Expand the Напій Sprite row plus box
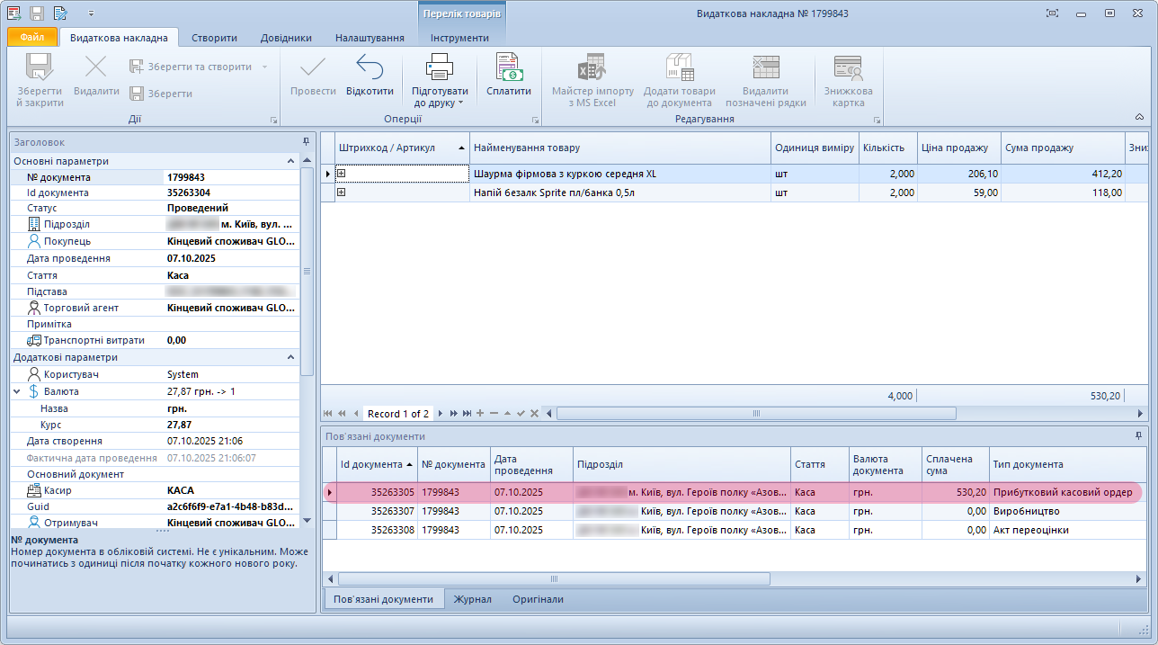The width and height of the screenshot is (1158, 645). coord(342,192)
